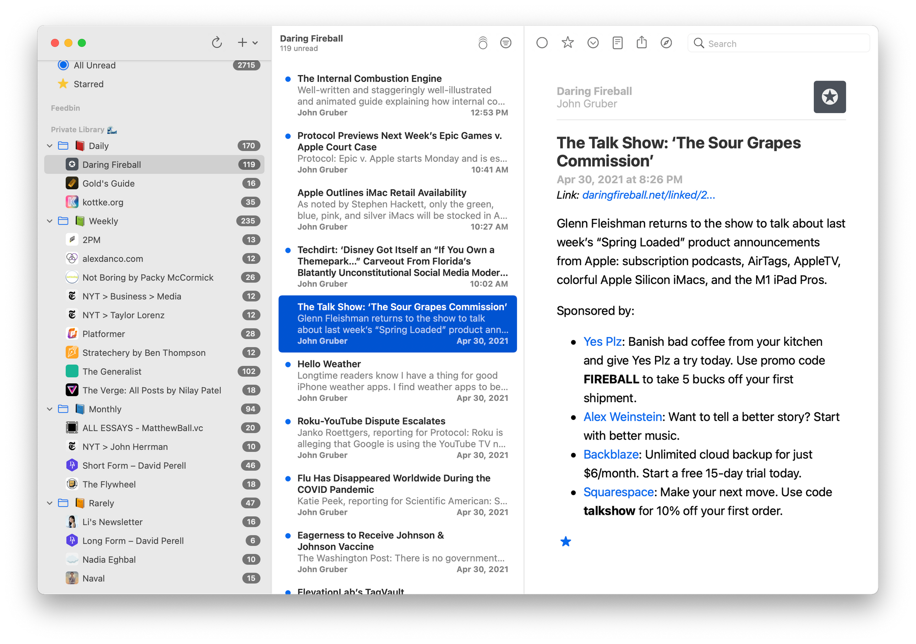Toggle the star on the current article
This screenshot has width=916, height=644.
[567, 43]
